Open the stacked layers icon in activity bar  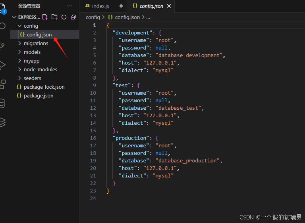[3, 122]
